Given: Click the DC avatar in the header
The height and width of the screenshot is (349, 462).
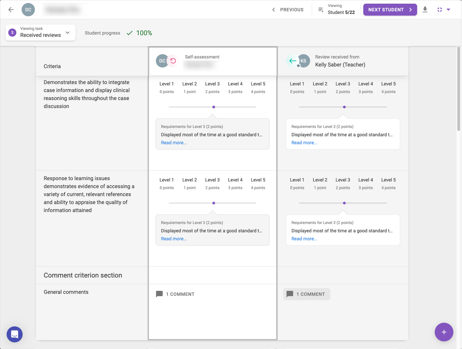Looking at the screenshot, I should click(x=28, y=10).
